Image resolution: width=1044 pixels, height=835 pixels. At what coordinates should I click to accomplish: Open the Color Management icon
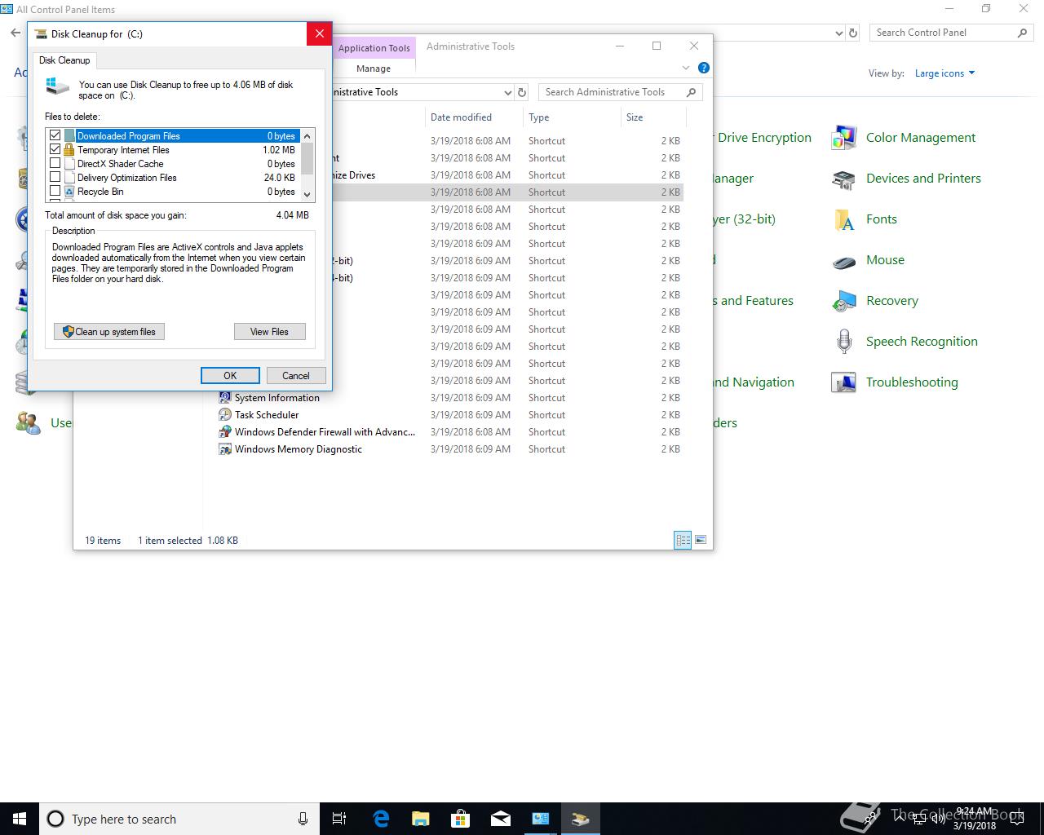pyautogui.click(x=843, y=138)
